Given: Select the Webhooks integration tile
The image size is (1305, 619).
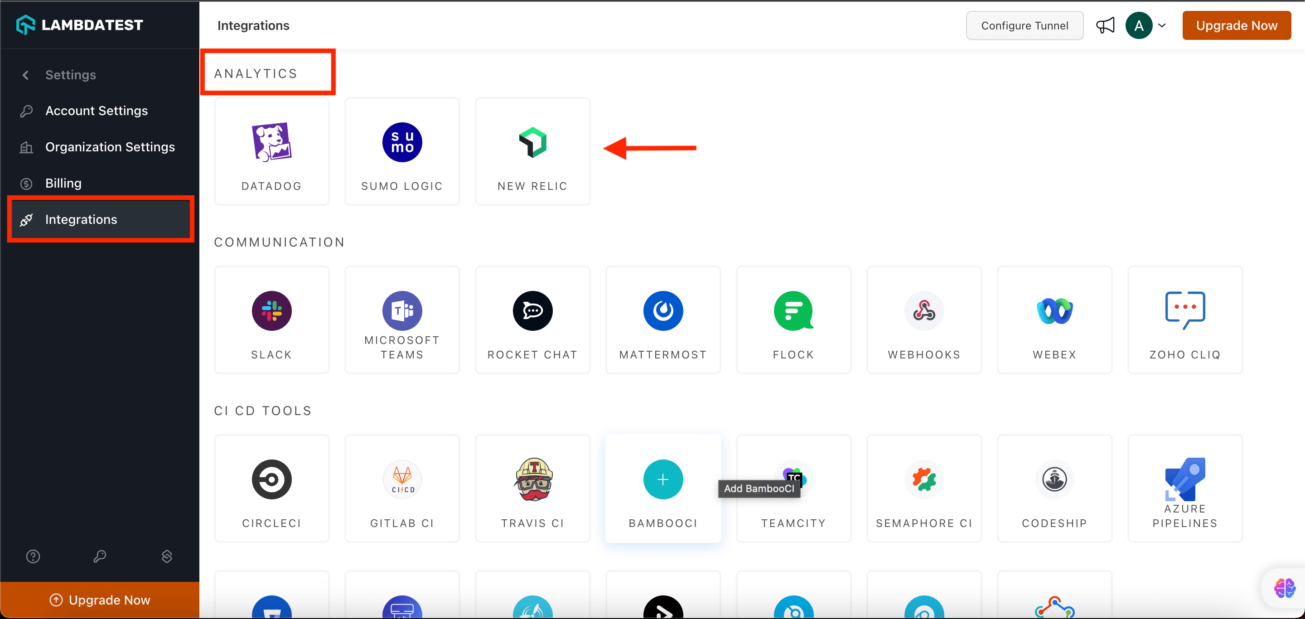Looking at the screenshot, I should [x=923, y=320].
